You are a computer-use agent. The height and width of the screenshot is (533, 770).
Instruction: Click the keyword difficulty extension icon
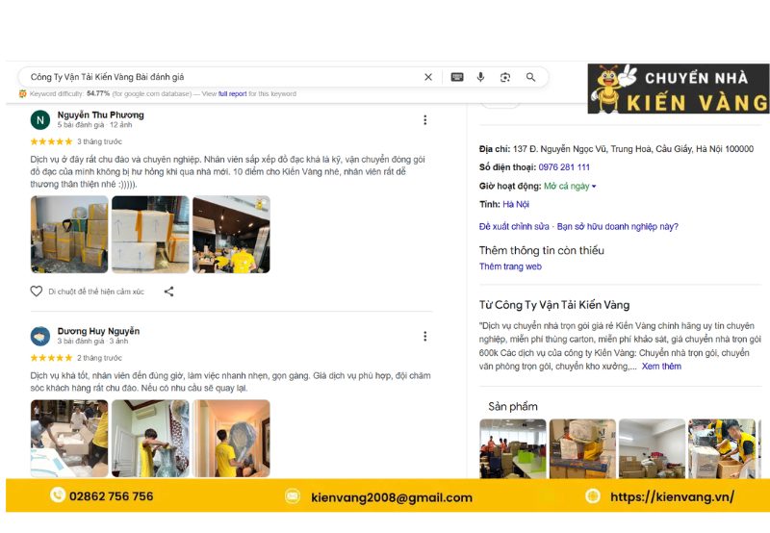[x=22, y=93]
